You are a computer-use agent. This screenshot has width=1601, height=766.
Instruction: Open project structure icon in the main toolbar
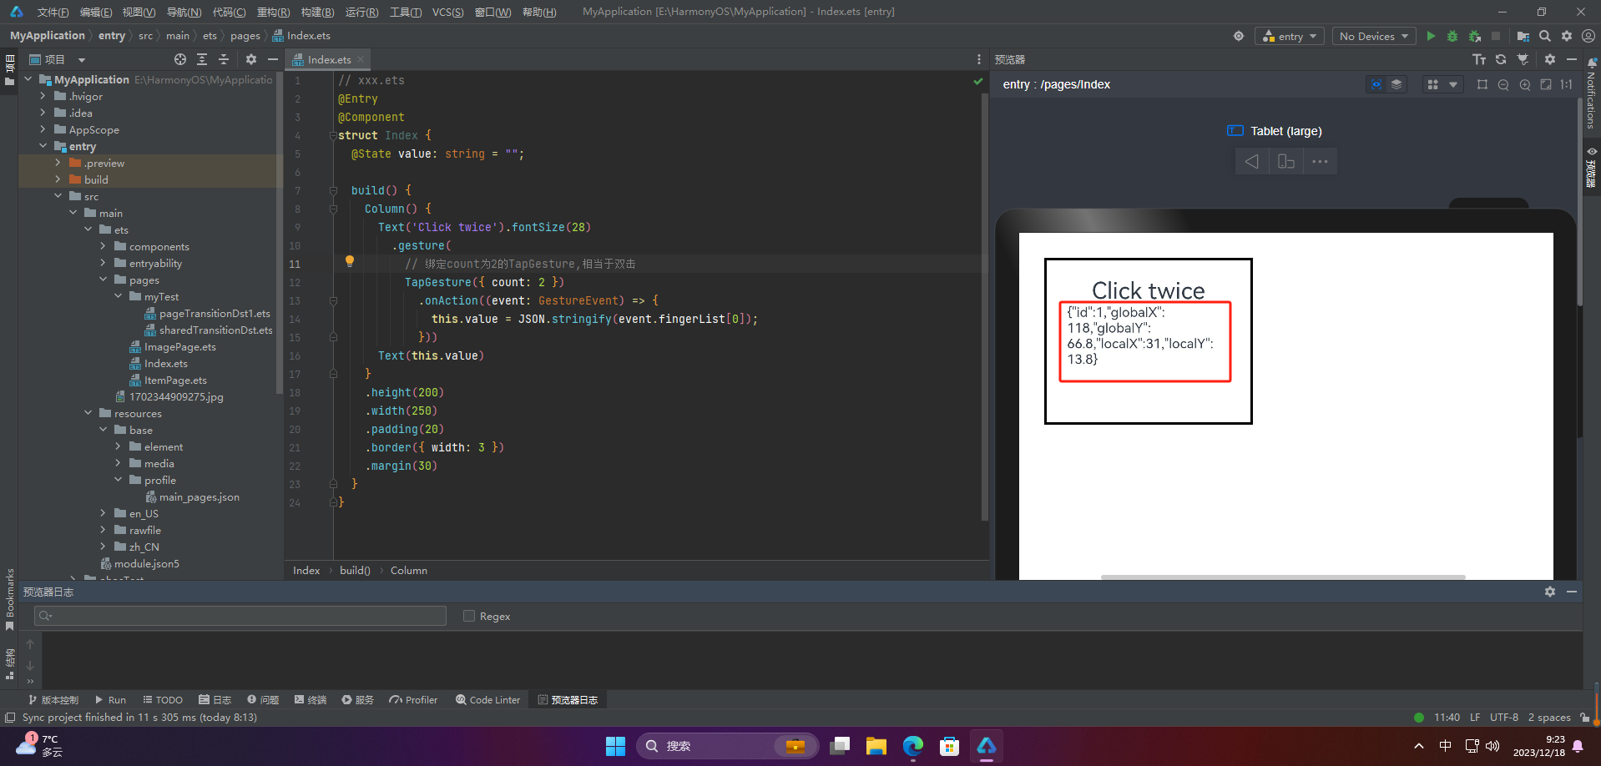point(1523,36)
